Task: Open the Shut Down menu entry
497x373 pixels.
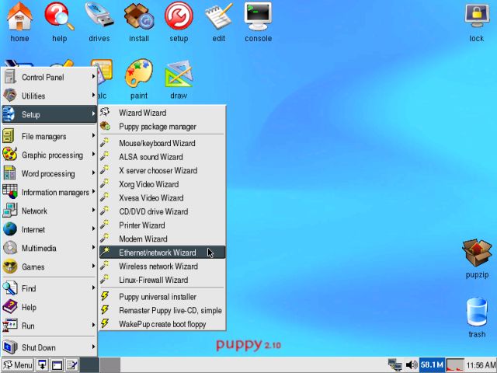Action: (x=49, y=347)
